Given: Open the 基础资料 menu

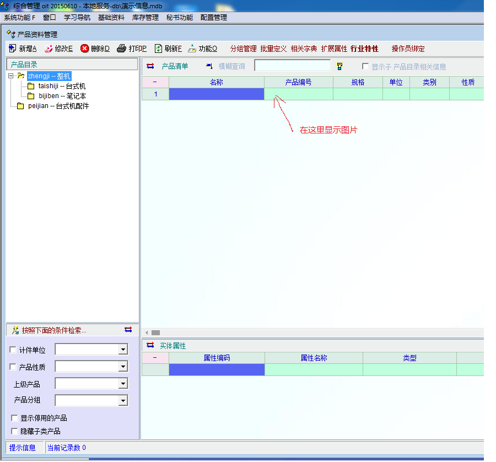Looking at the screenshot, I should pos(111,18).
